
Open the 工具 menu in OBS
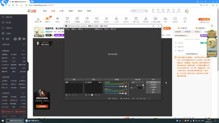point(106,29)
